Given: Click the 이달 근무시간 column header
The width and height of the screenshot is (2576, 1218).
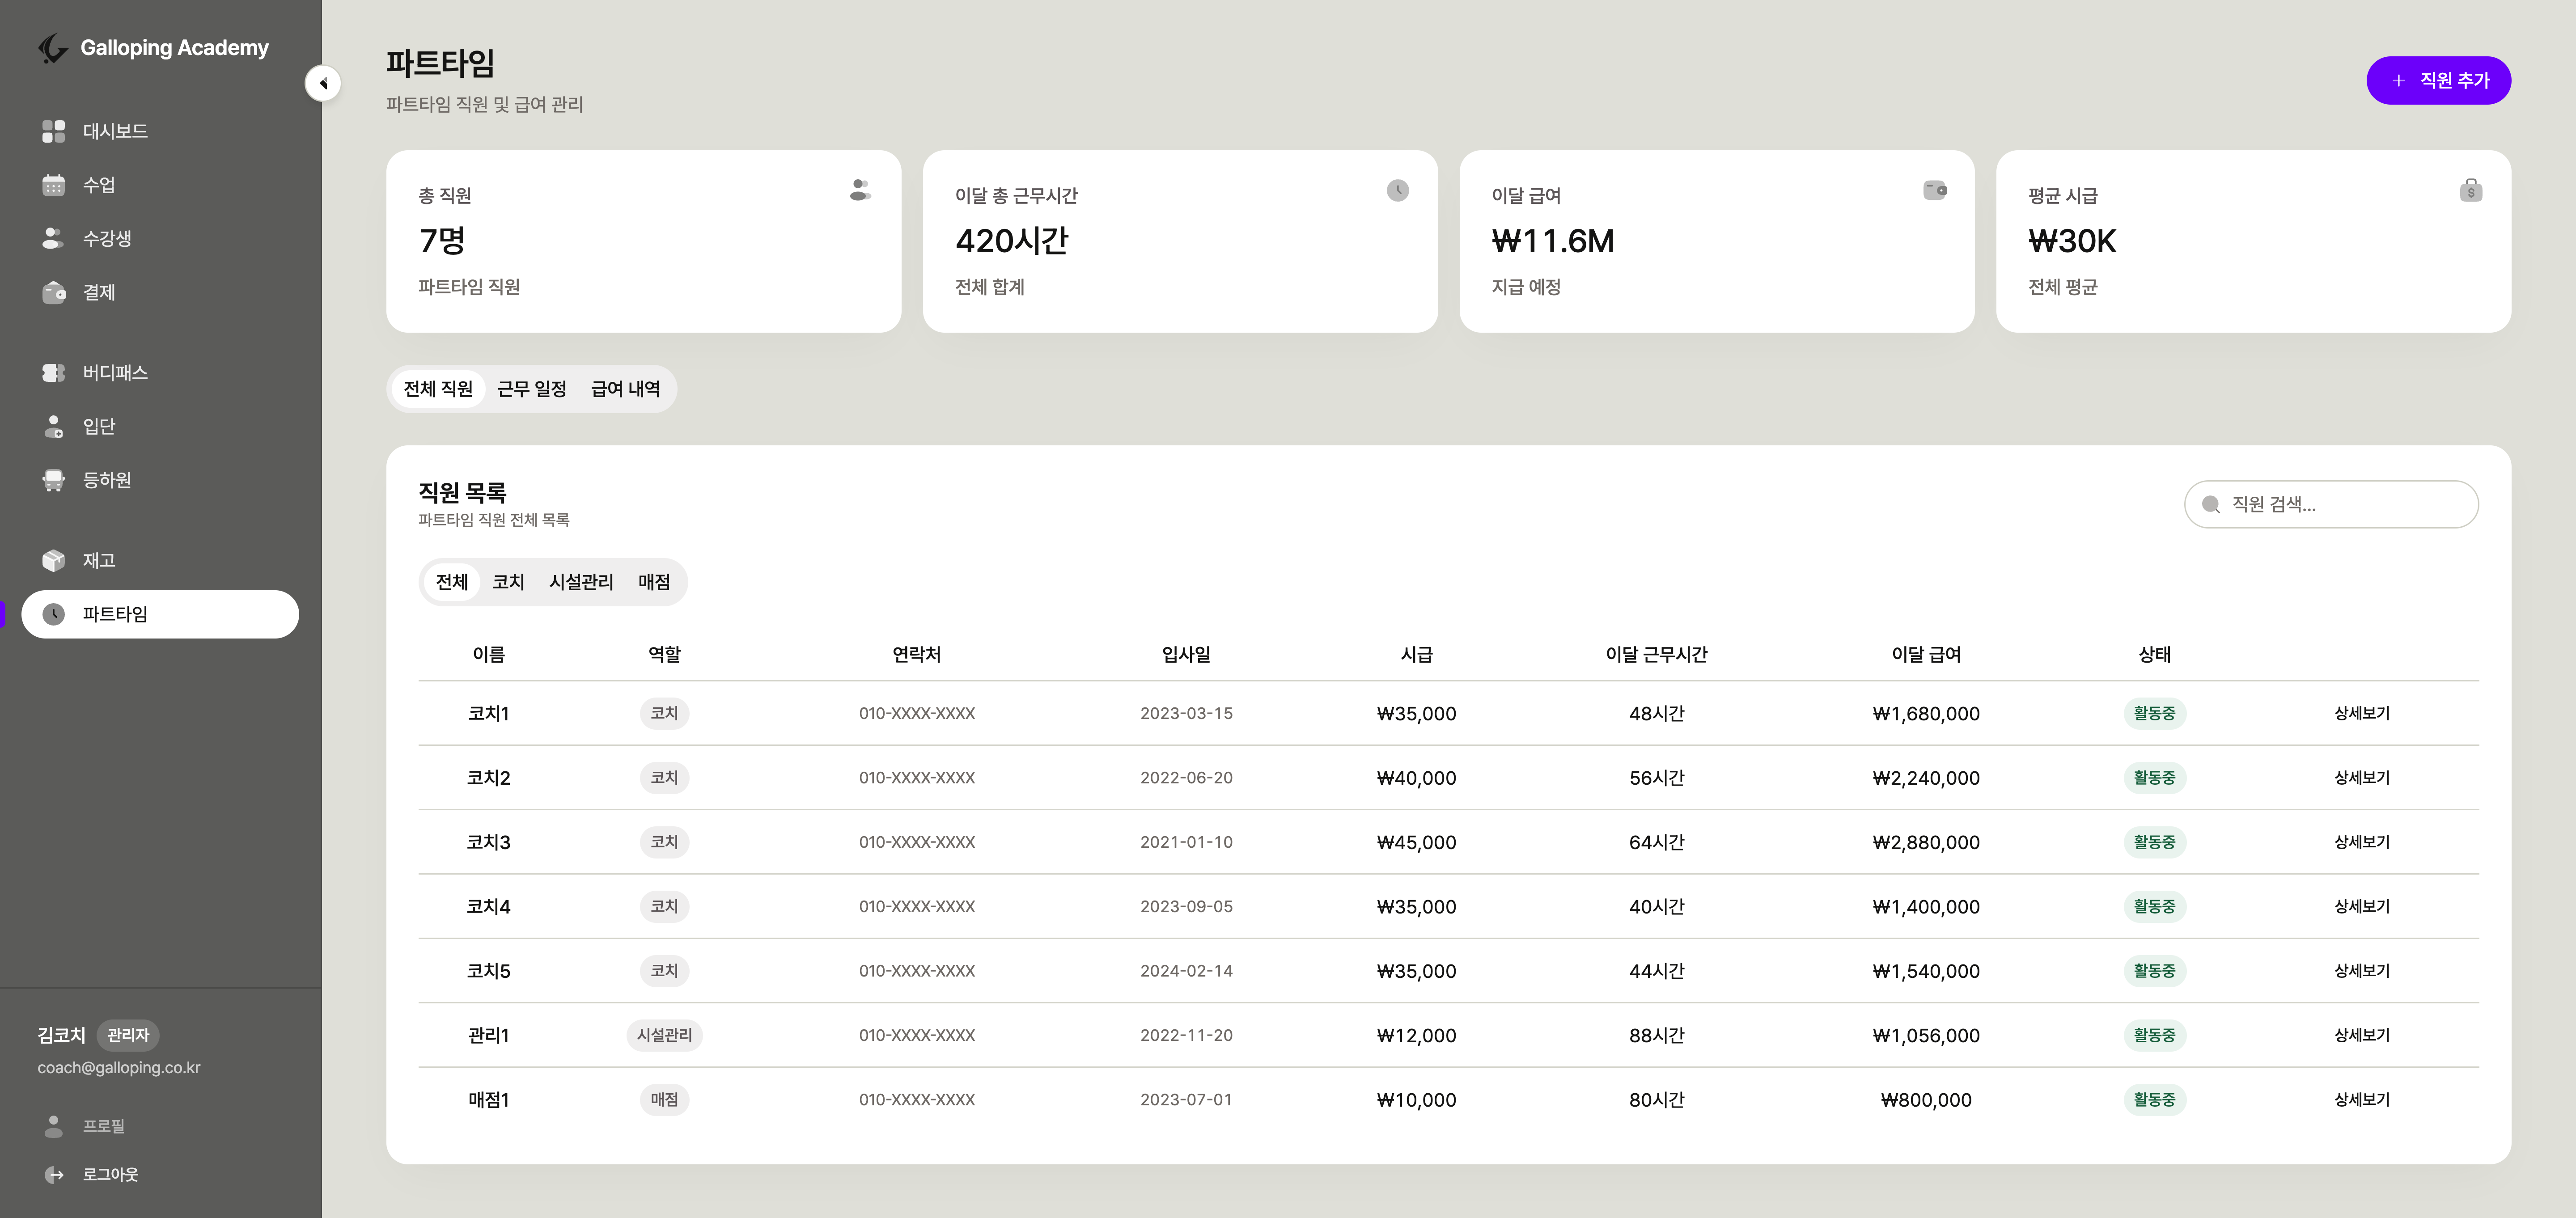Looking at the screenshot, I should [x=1656, y=654].
